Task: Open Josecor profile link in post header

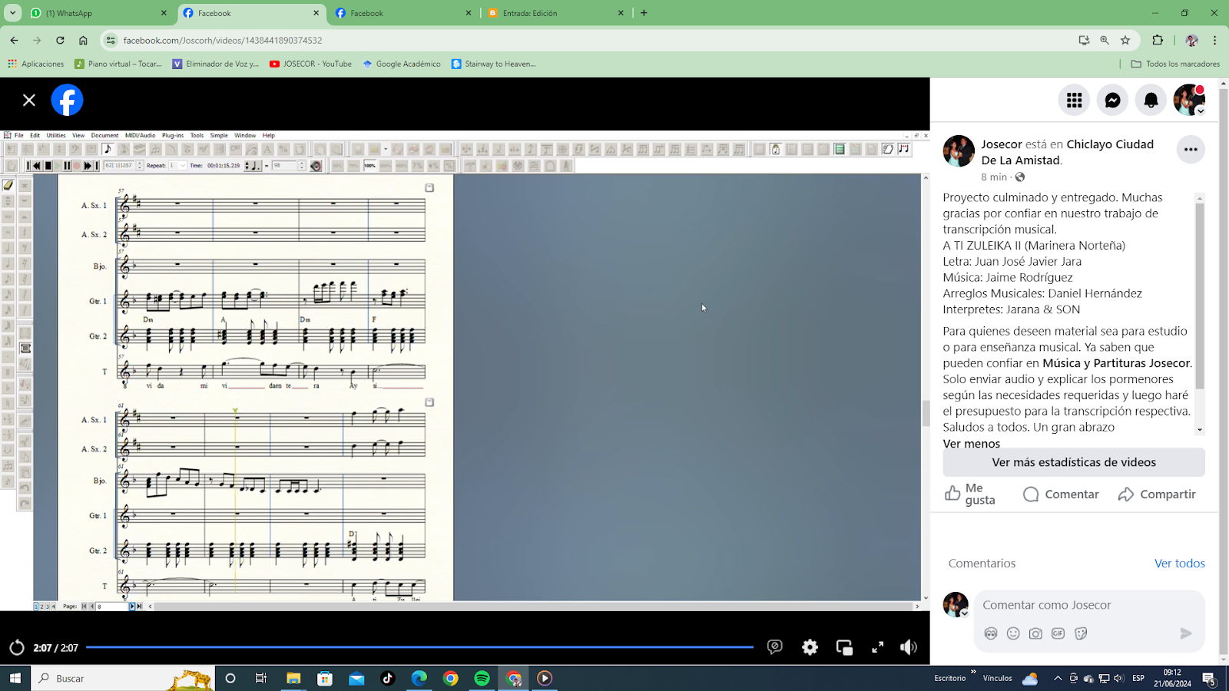Action: pos(1001,144)
